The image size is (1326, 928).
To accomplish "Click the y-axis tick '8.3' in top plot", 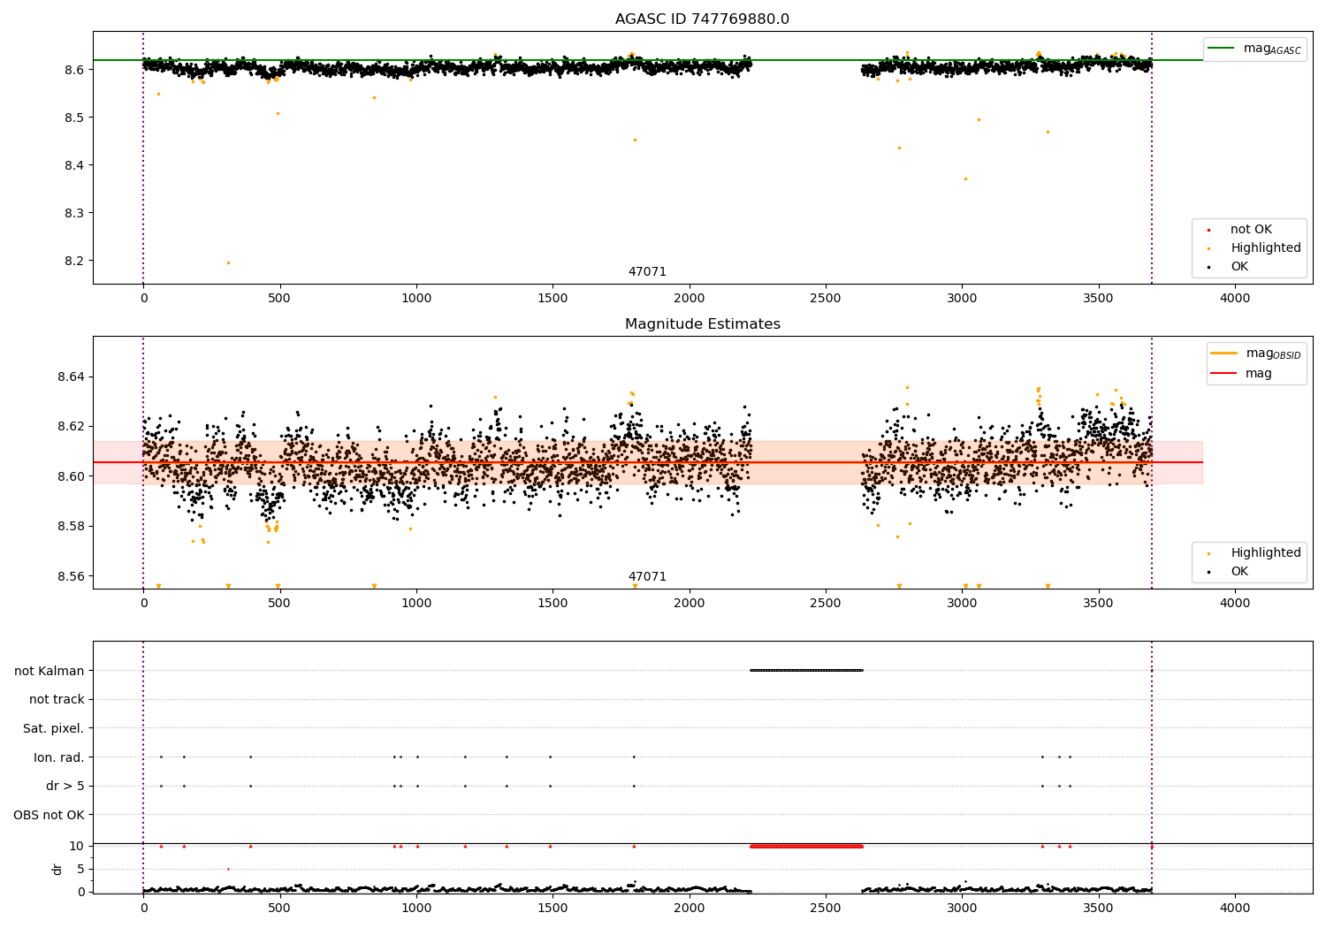I will point(74,213).
